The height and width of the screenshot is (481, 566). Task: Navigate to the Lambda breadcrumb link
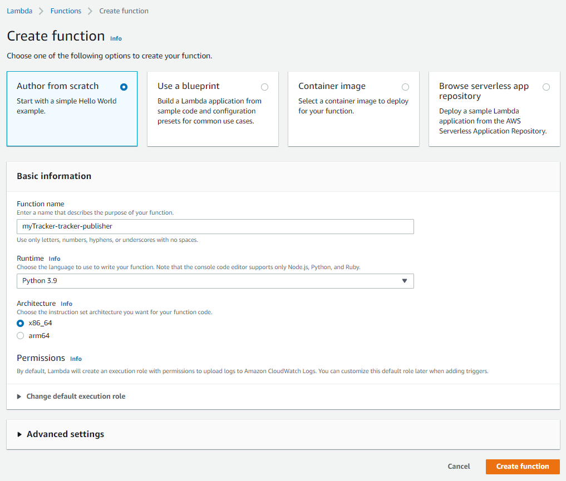click(x=19, y=10)
